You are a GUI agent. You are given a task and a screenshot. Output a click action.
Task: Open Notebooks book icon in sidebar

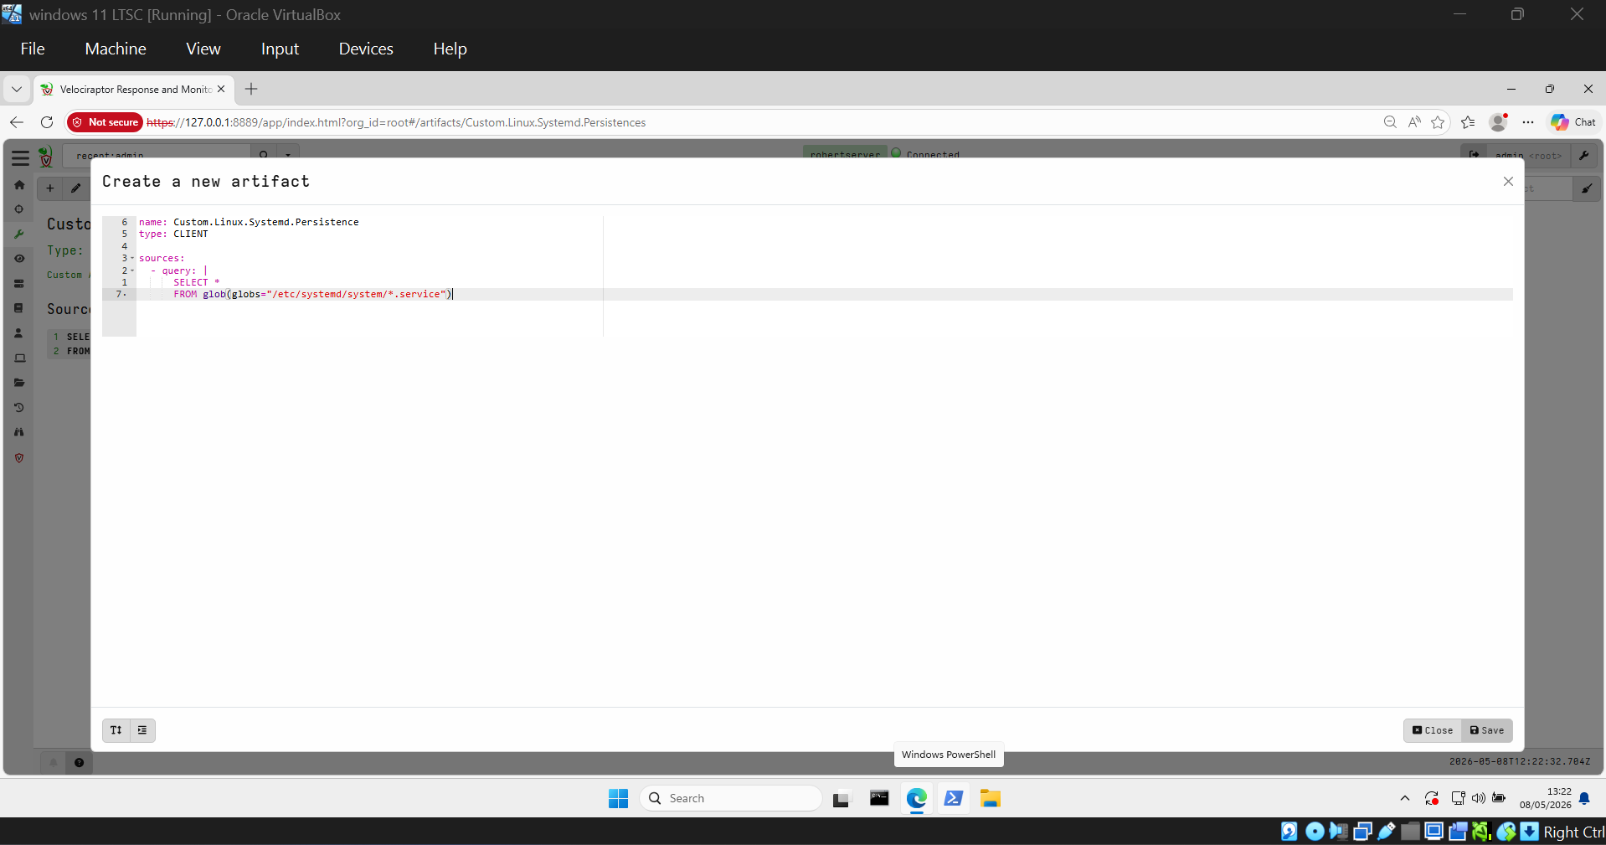click(19, 308)
